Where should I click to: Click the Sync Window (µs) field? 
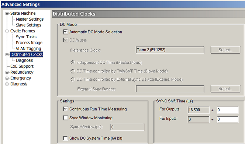(127, 127)
